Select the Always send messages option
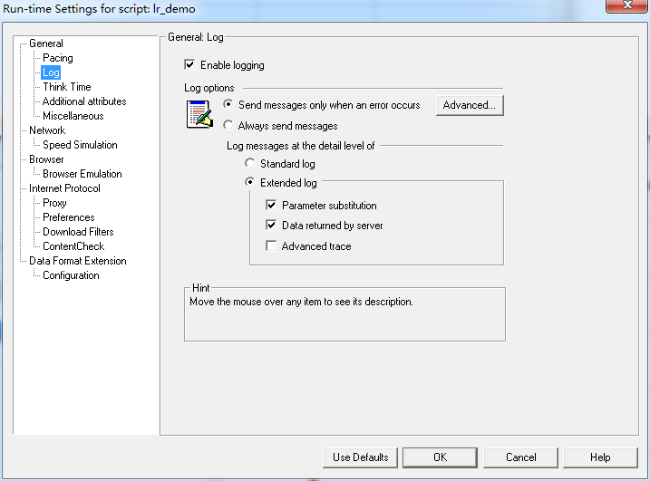The width and height of the screenshot is (650, 481). click(228, 126)
